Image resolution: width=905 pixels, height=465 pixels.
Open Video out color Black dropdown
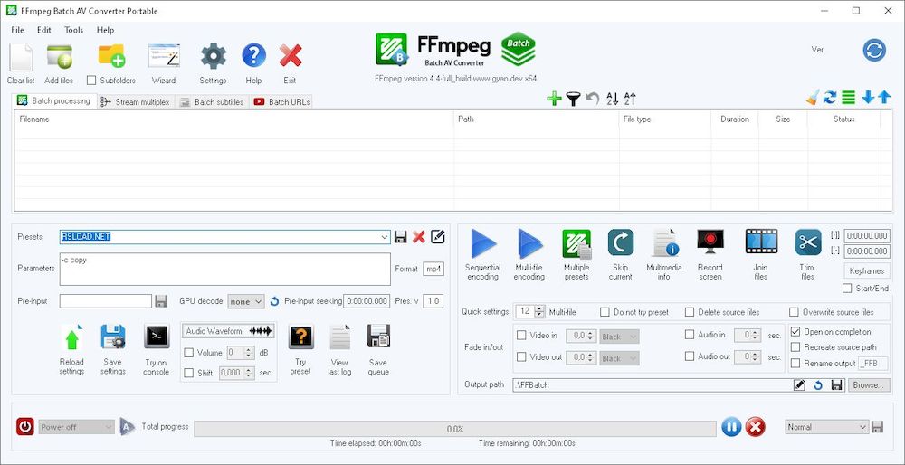tap(619, 358)
